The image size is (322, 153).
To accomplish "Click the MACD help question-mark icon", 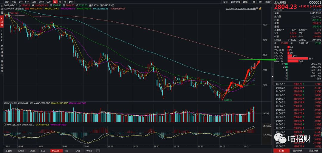I will pyautogui.click(x=5, y=125).
